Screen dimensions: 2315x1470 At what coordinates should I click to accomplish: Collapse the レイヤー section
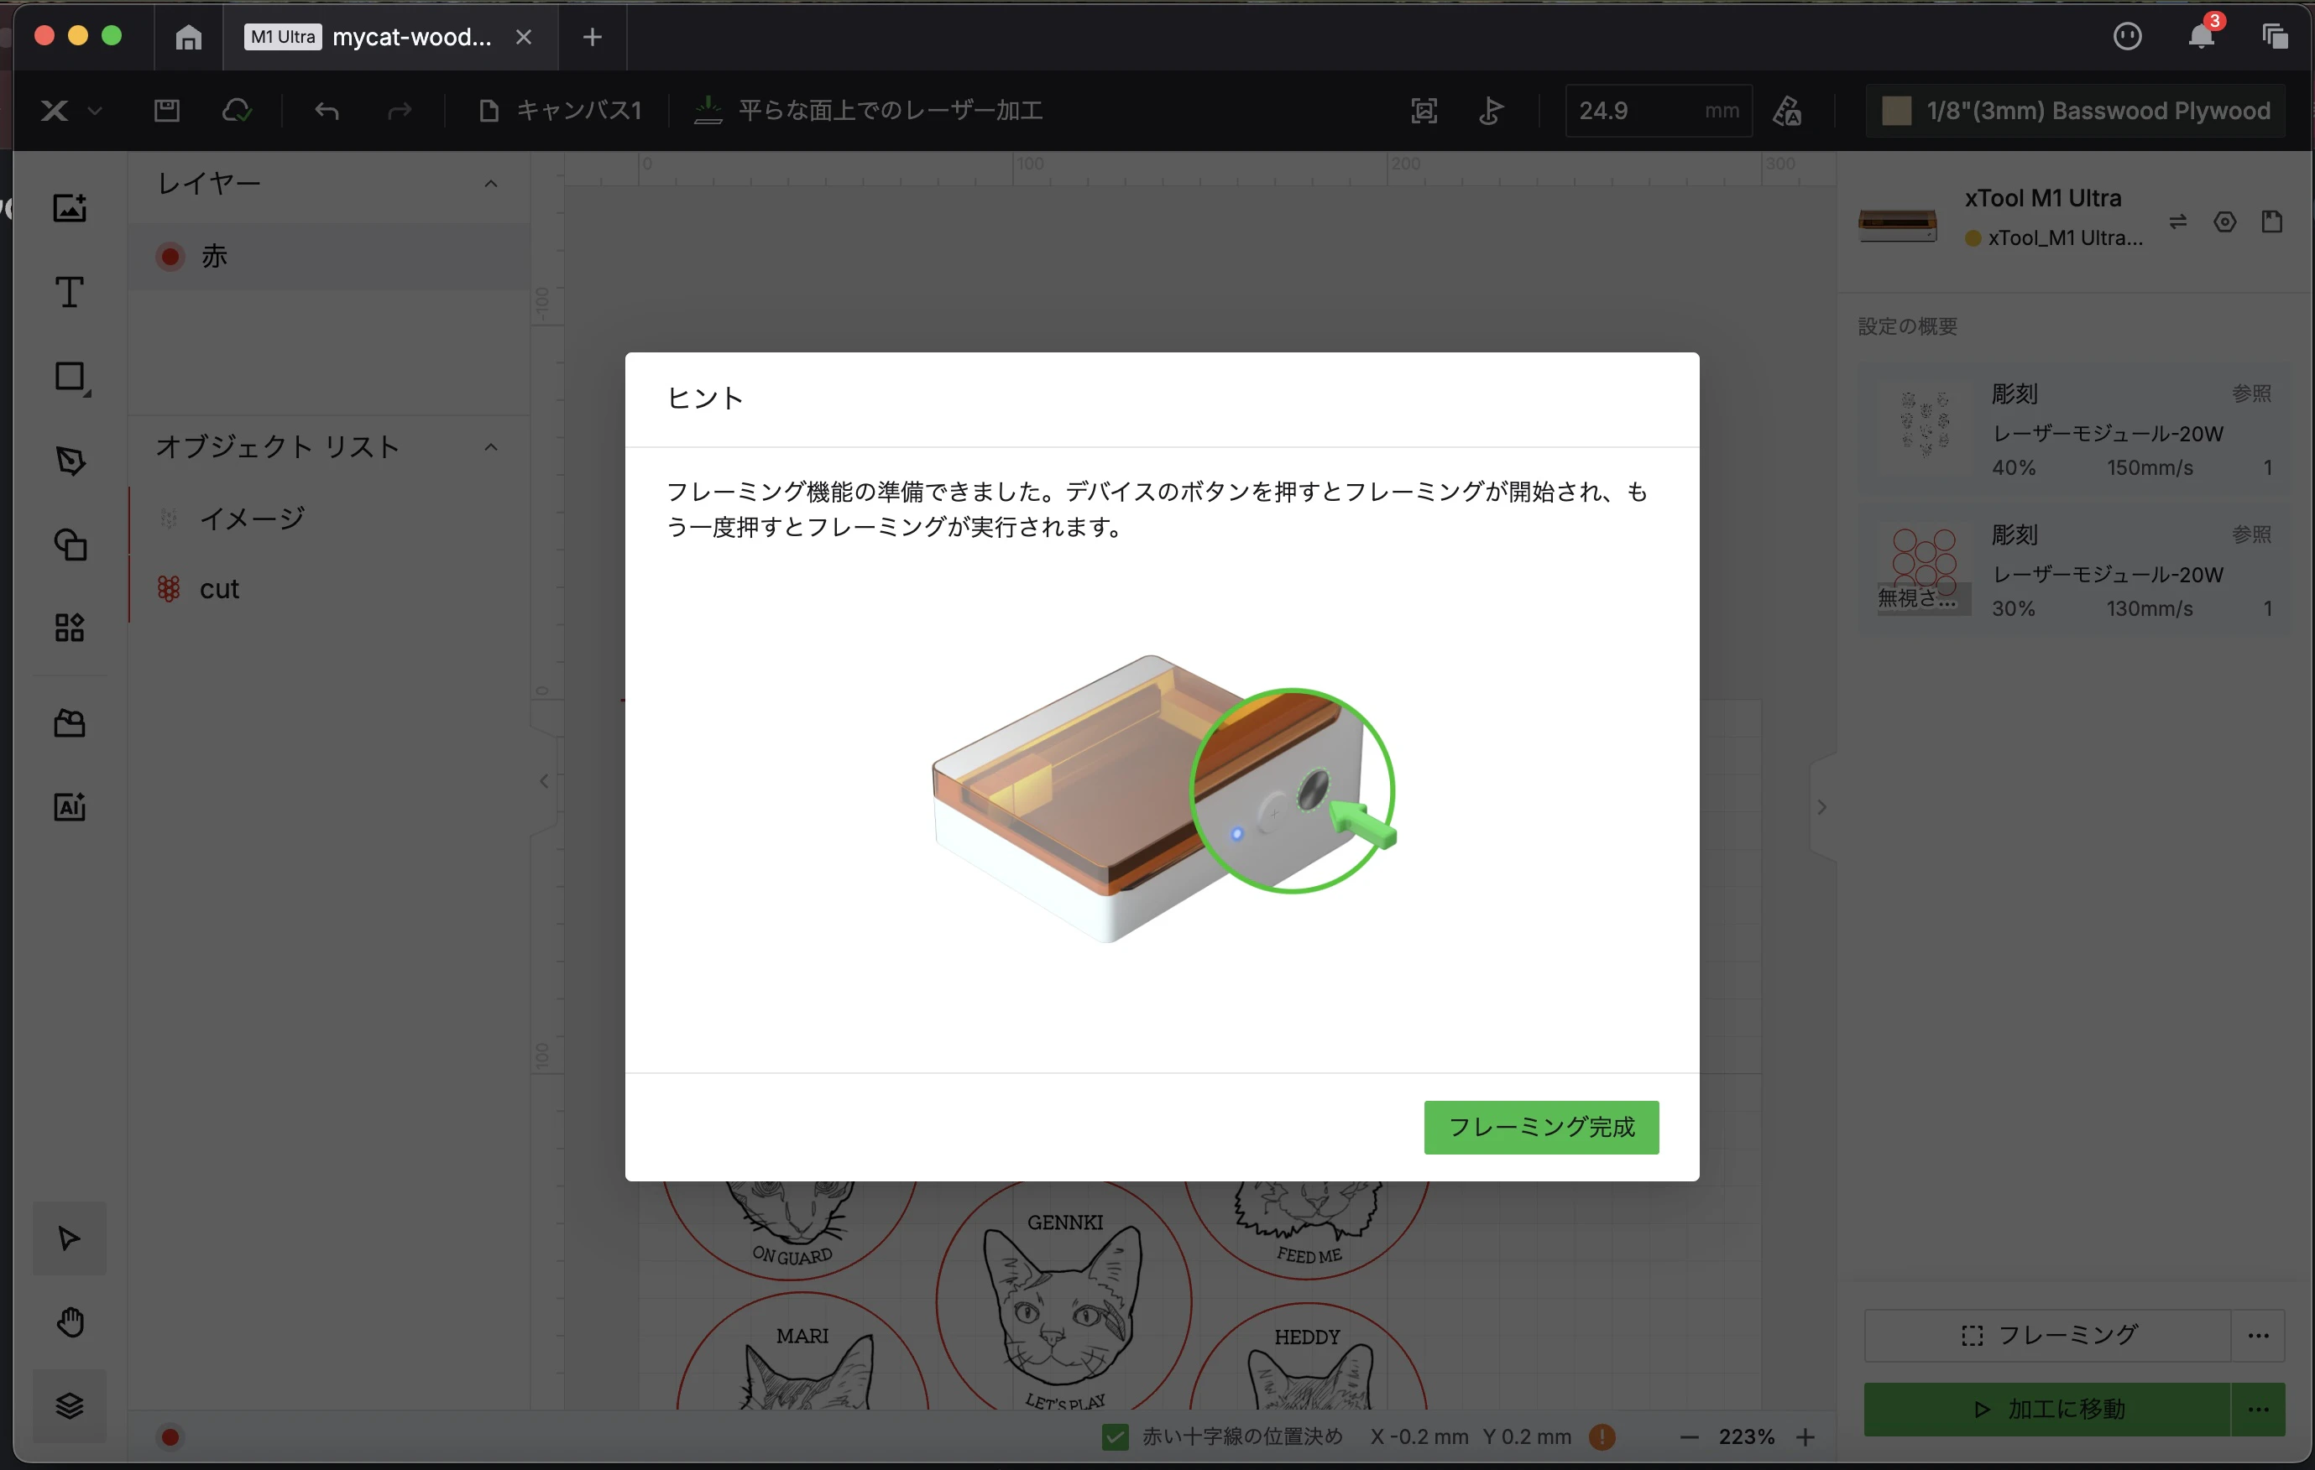pos(491,184)
